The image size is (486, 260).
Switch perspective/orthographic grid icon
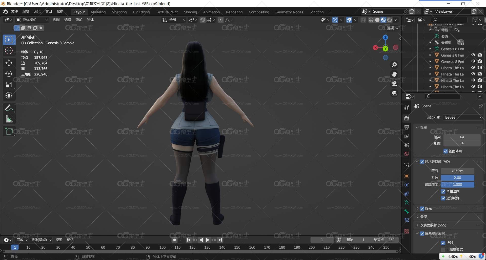click(x=394, y=93)
